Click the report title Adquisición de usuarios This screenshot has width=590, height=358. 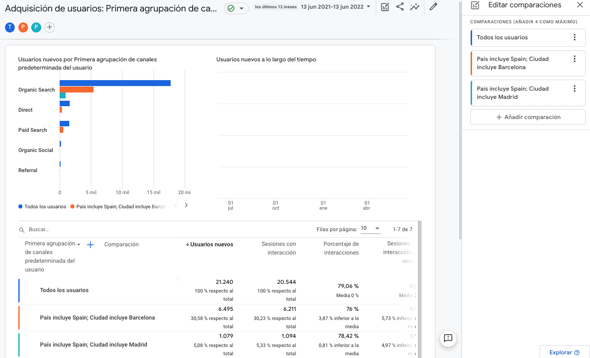pos(111,8)
